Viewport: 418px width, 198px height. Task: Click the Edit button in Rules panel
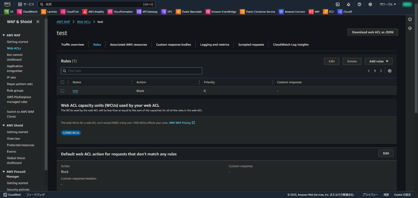[332, 61]
